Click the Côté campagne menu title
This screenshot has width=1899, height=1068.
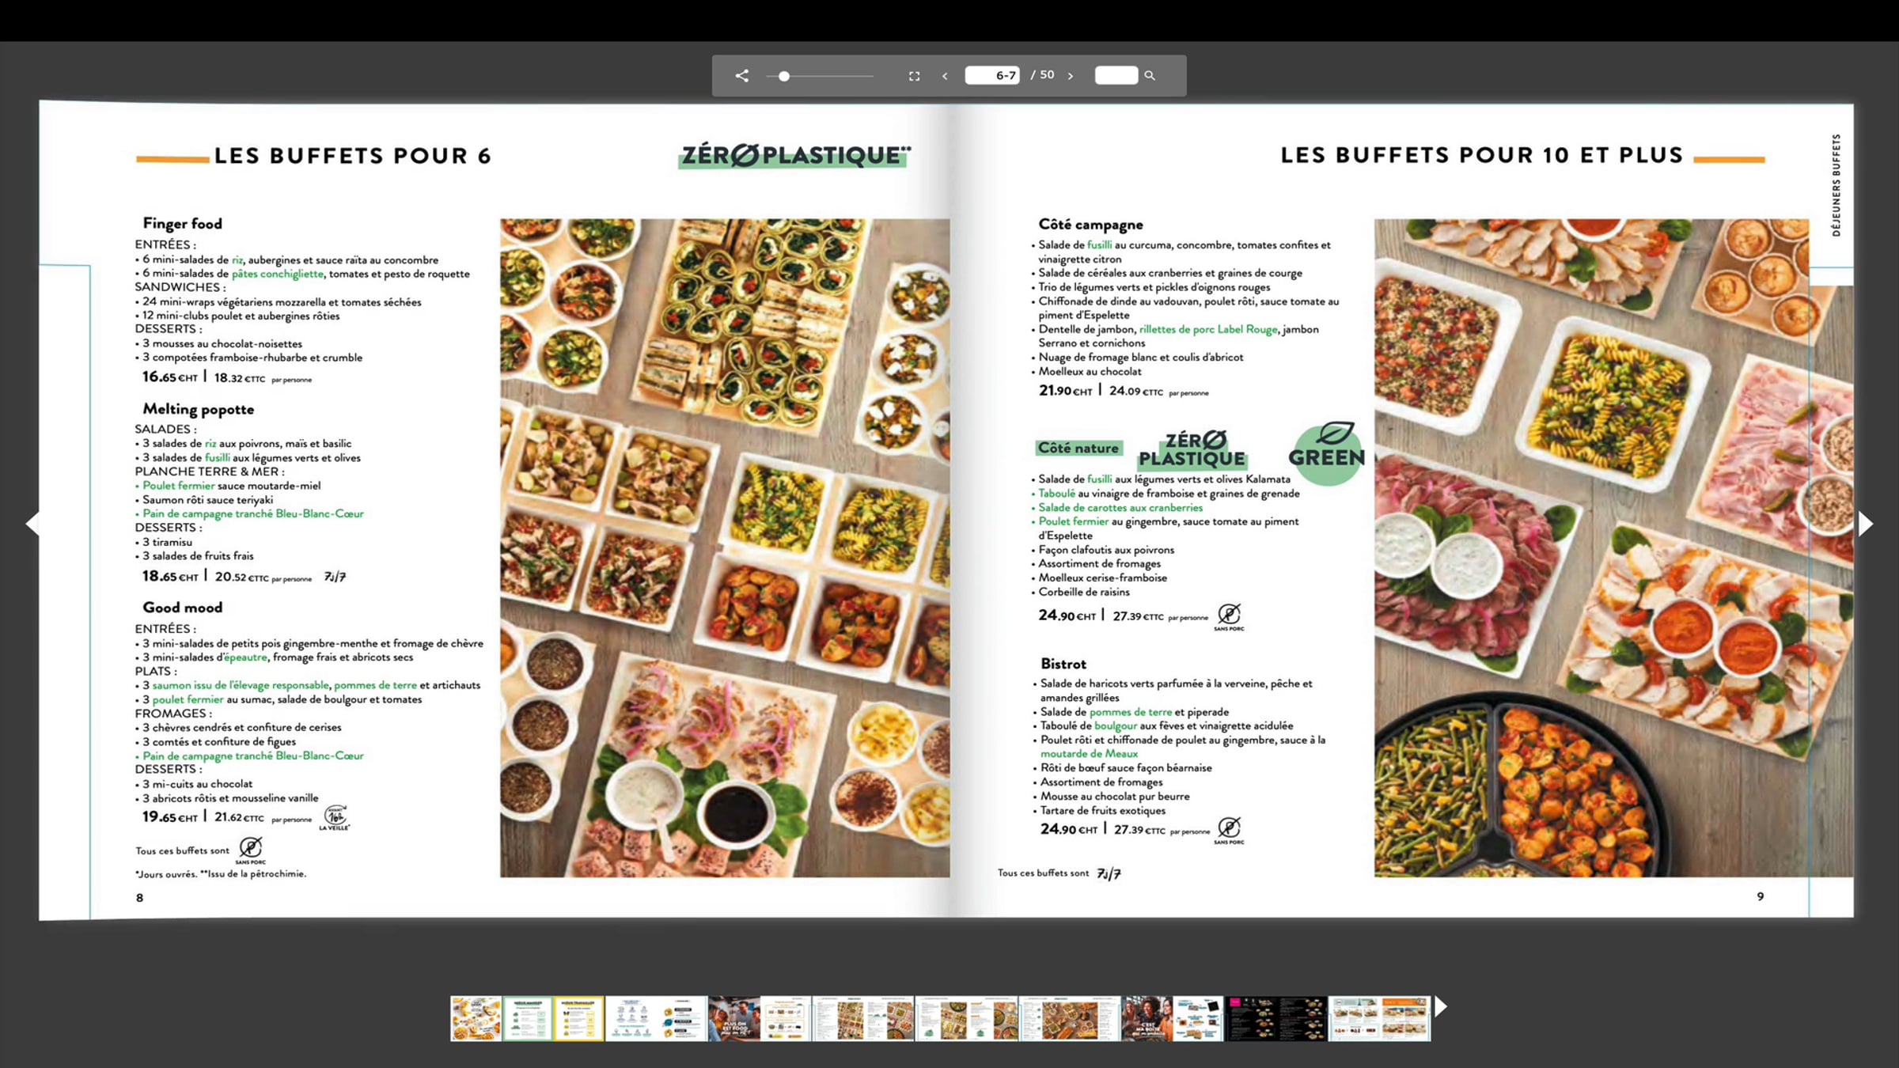[1090, 225]
